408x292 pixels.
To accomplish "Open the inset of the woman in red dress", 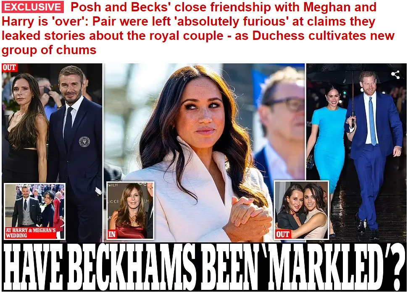I will pos(130,211).
